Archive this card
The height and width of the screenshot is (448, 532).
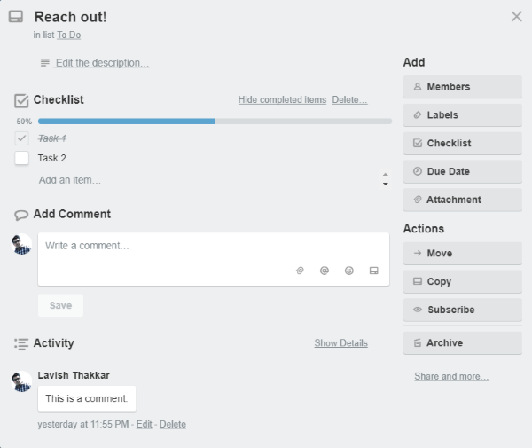tap(462, 343)
